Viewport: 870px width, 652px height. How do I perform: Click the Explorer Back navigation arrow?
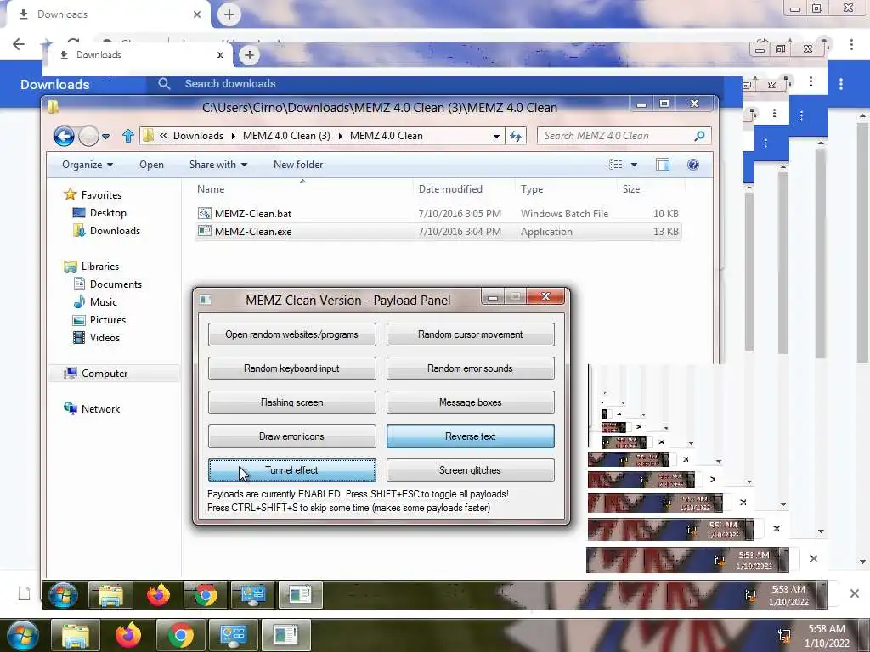click(x=64, y=136)
